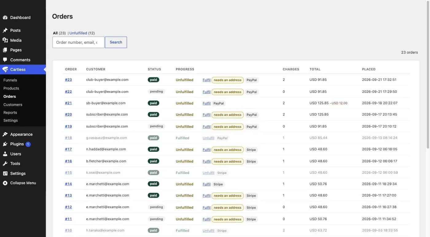Fulfil order #17
Image resolution: width=430 pixels, height=237 pixels.
pos(207,150)
